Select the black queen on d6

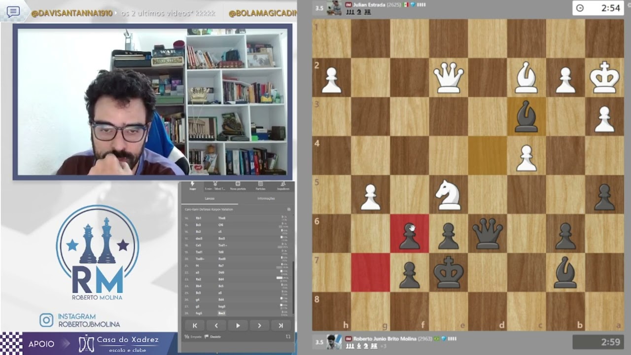[x=487, y=234]
